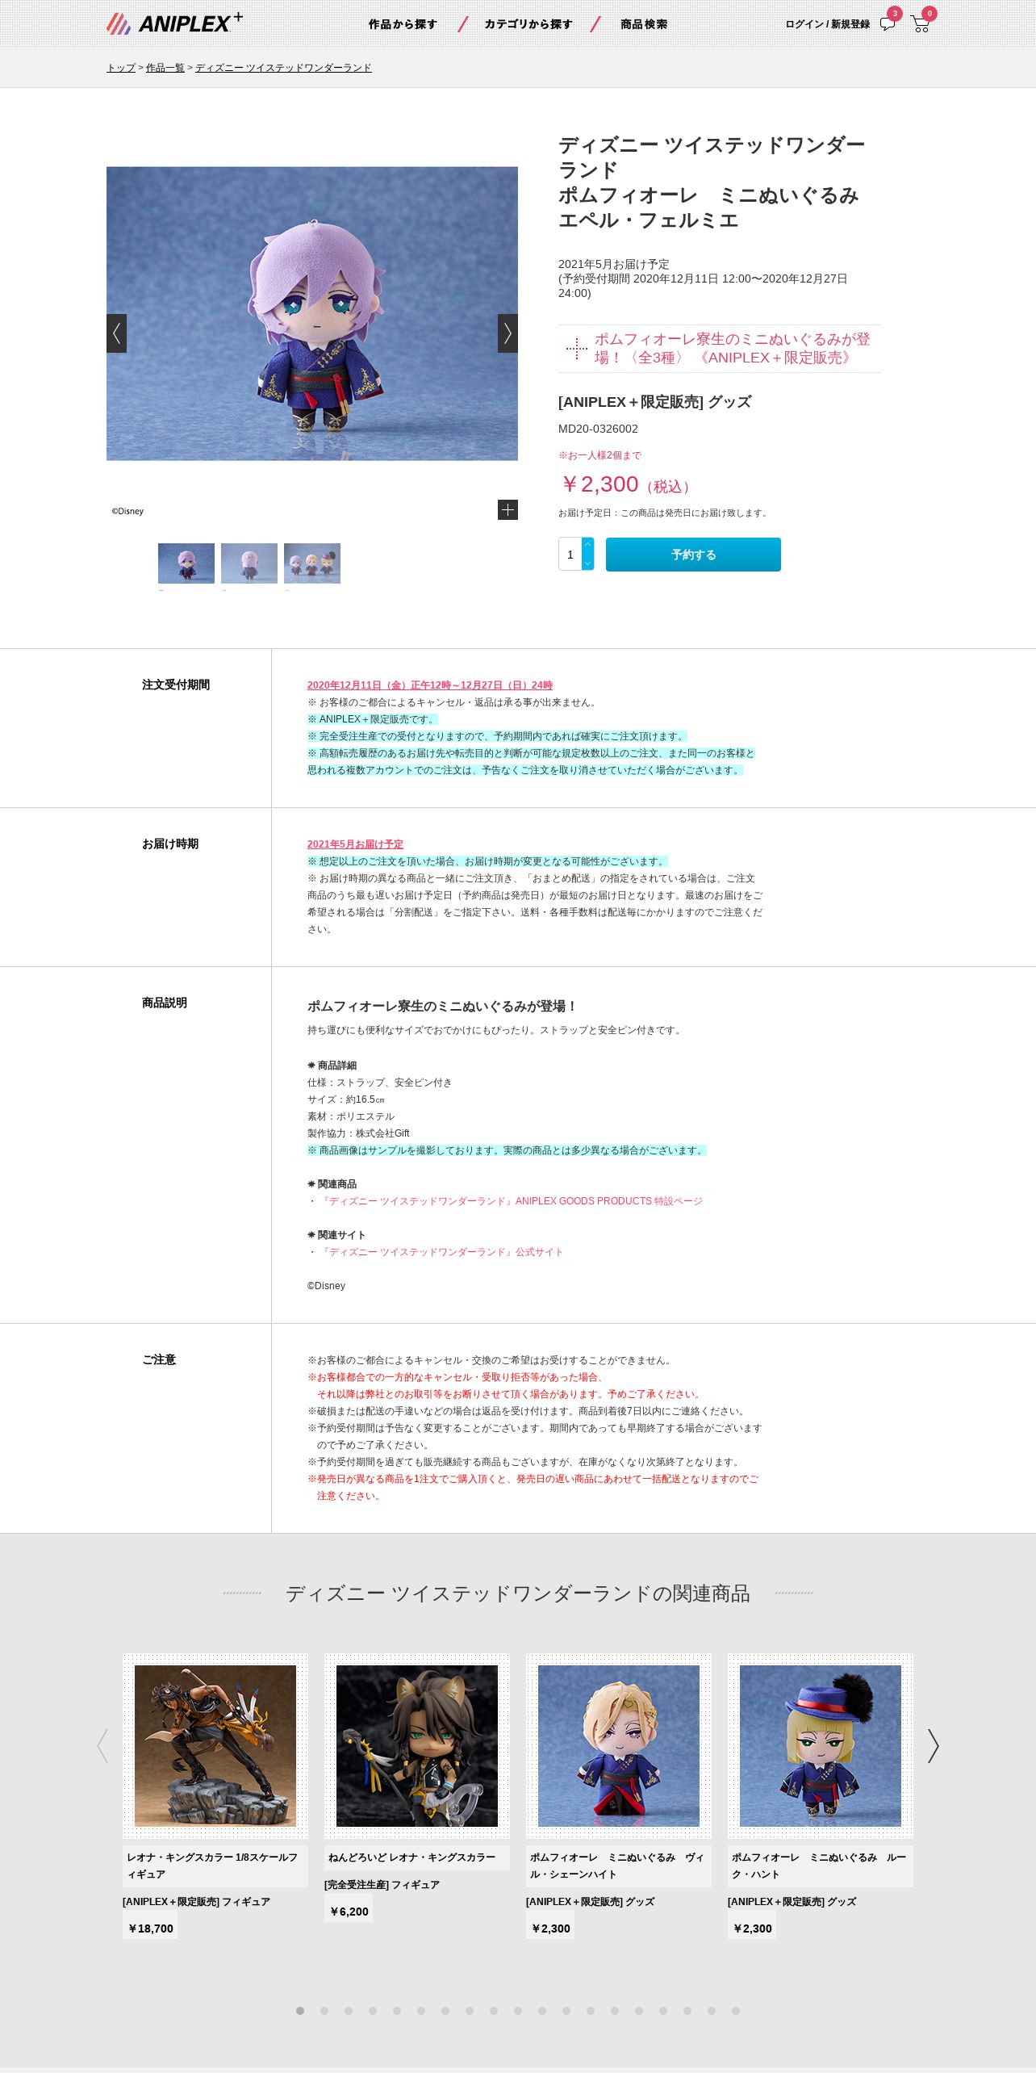1036x2073 pixels.
Task: Open 作品から探す menu
Action: [403, 24]
